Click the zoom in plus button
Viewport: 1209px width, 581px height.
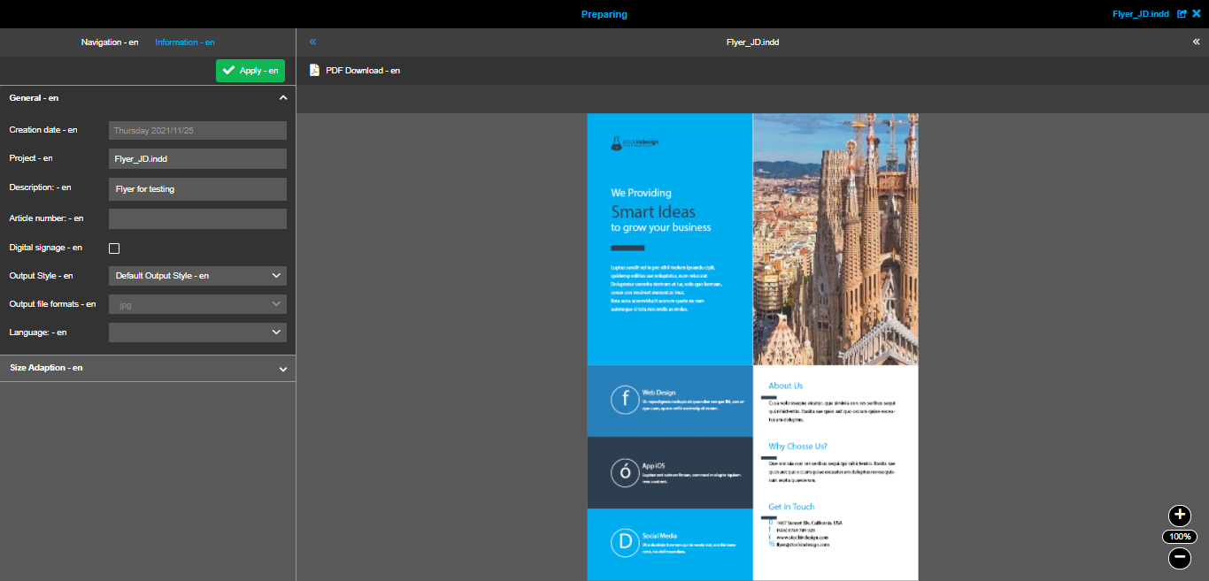pyautogui.click(x=1179, y=516)
